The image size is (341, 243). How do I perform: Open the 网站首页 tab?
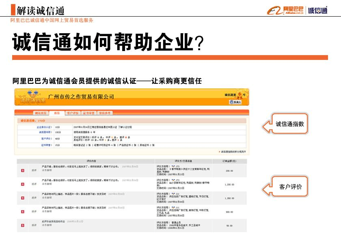click(x=41, y=113)
